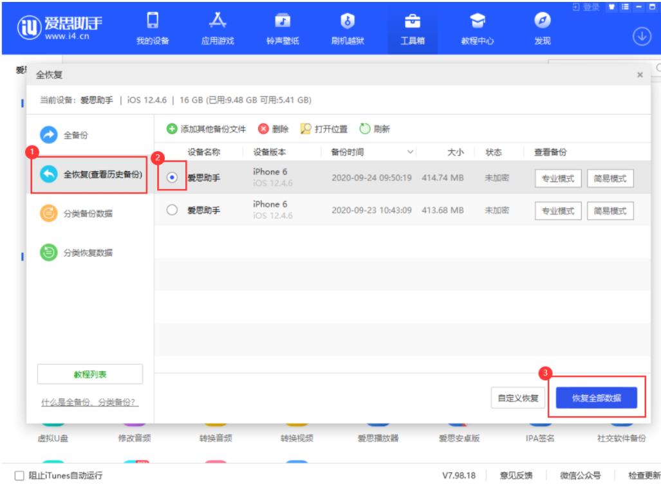Switch to 全备份 in sidebar
Screen dimensions: 661x485
click(75, 136)
